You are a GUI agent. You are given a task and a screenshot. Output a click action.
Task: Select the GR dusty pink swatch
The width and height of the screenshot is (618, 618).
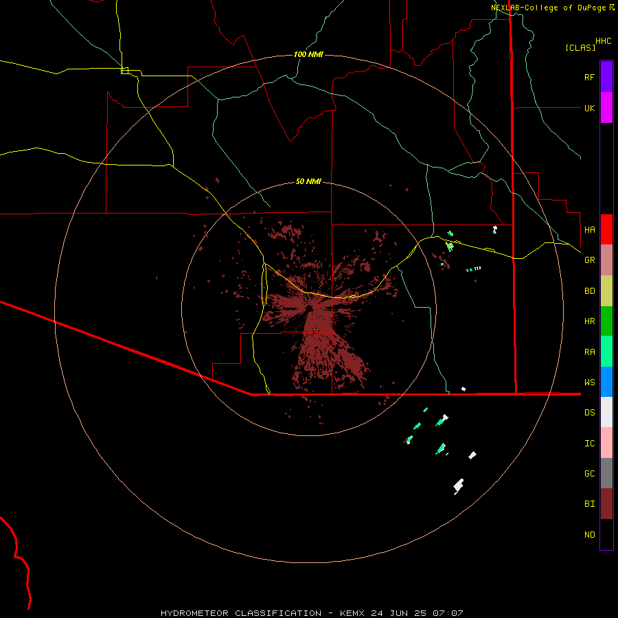tap(606, 260)
